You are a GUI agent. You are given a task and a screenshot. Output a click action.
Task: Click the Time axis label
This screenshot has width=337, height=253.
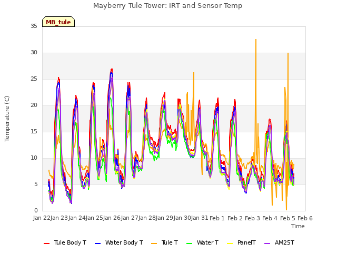tap(298, 226)
